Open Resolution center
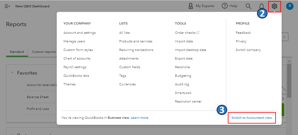 point(188,102)
